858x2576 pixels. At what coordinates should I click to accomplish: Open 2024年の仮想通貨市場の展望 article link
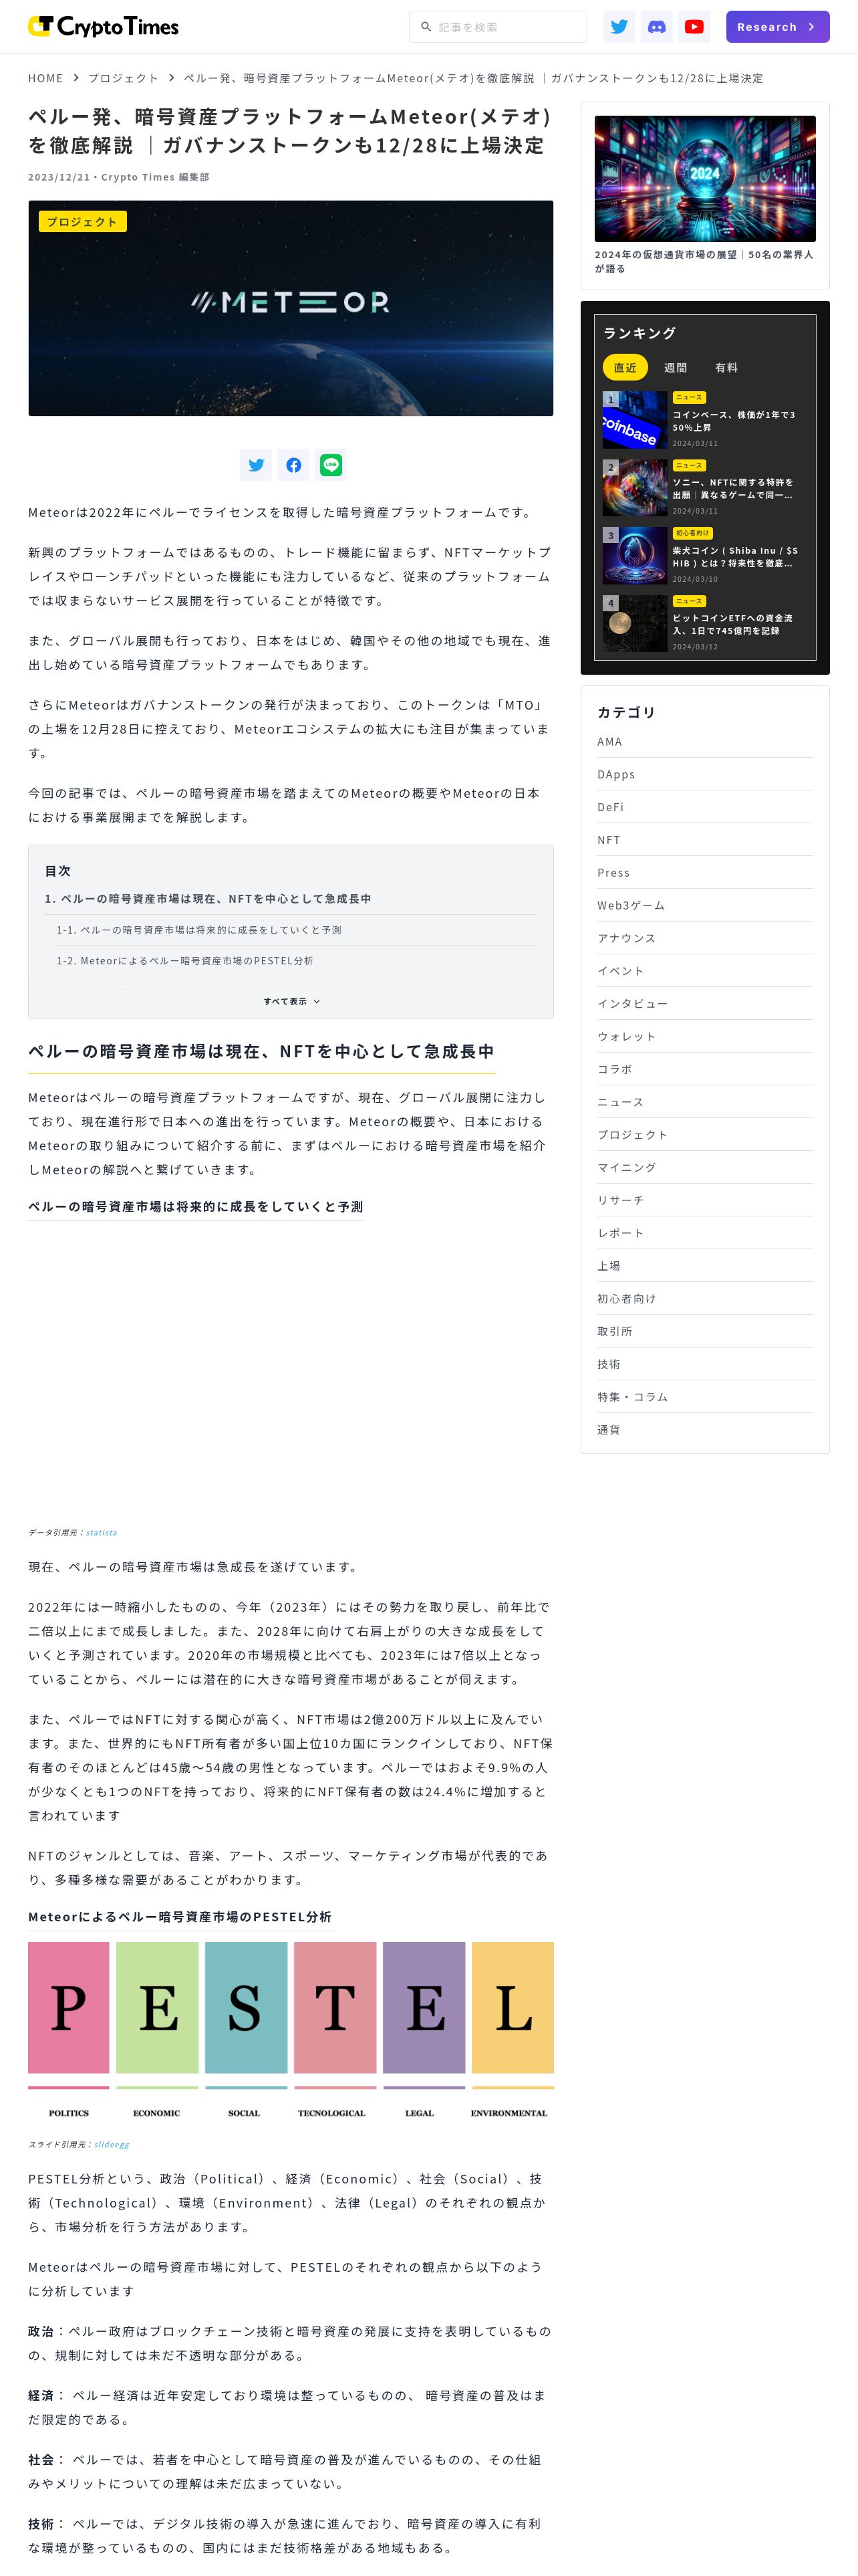(x=705, y=261)
